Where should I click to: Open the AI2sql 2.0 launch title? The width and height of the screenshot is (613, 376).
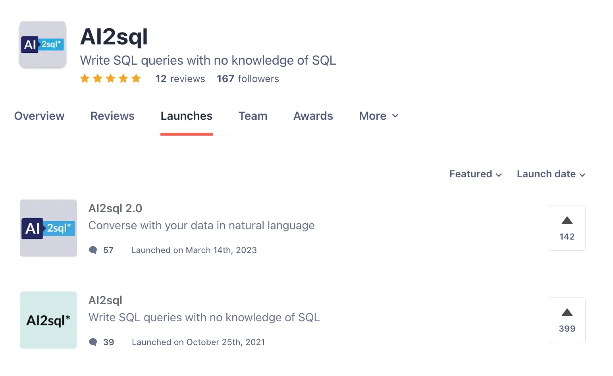(x=115, y=208)
